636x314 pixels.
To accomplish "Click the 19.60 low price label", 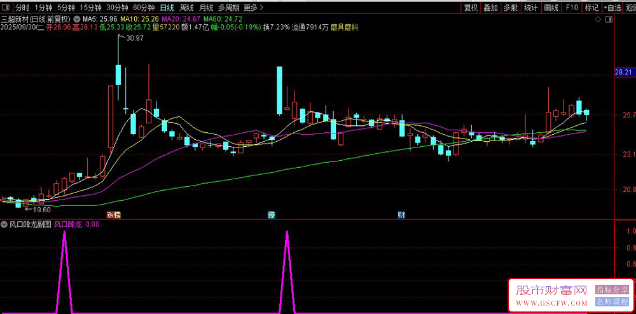I will (42, 210).
